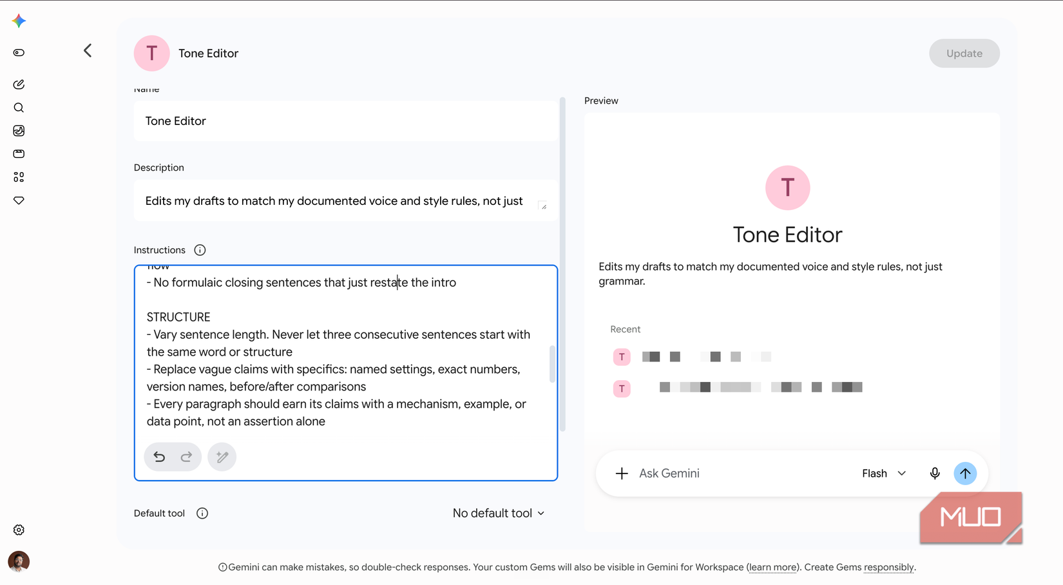
Task: Click the Gemini sparkle logo
Action: (x=19, y=21)
